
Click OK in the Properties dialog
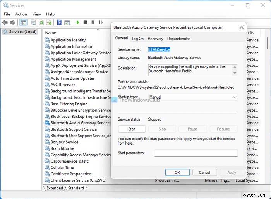[177, 172]
